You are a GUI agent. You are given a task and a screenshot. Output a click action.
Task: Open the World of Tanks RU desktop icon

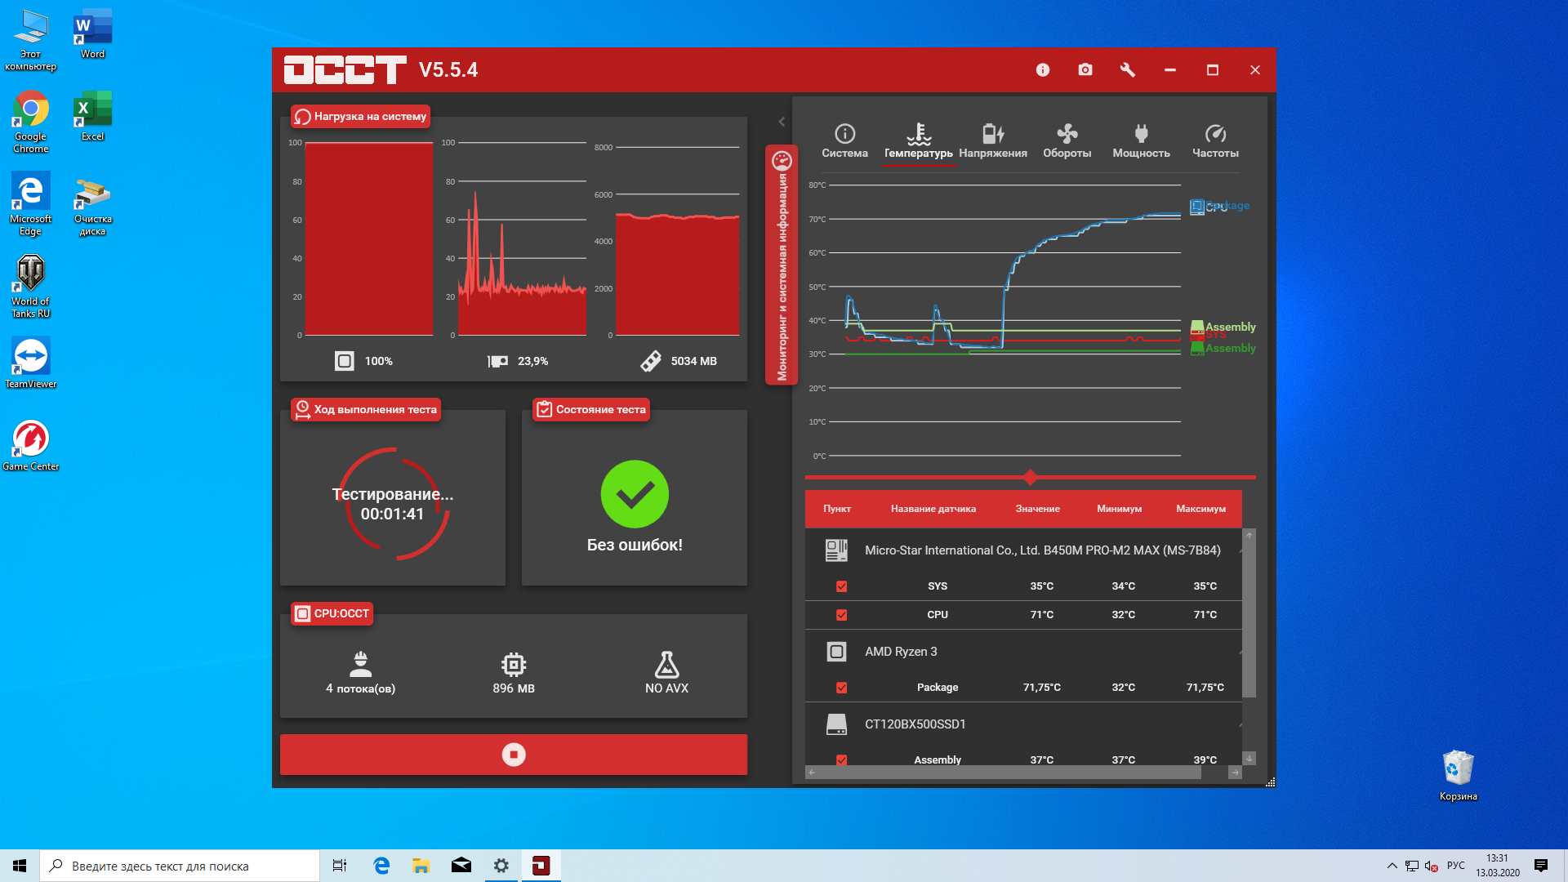click(30, 286)
